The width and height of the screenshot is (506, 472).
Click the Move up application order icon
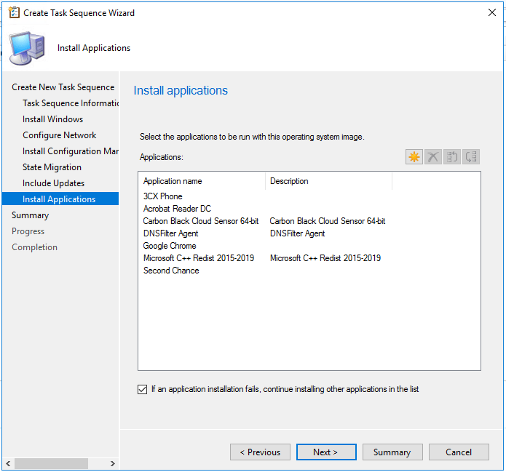(452, 157)
